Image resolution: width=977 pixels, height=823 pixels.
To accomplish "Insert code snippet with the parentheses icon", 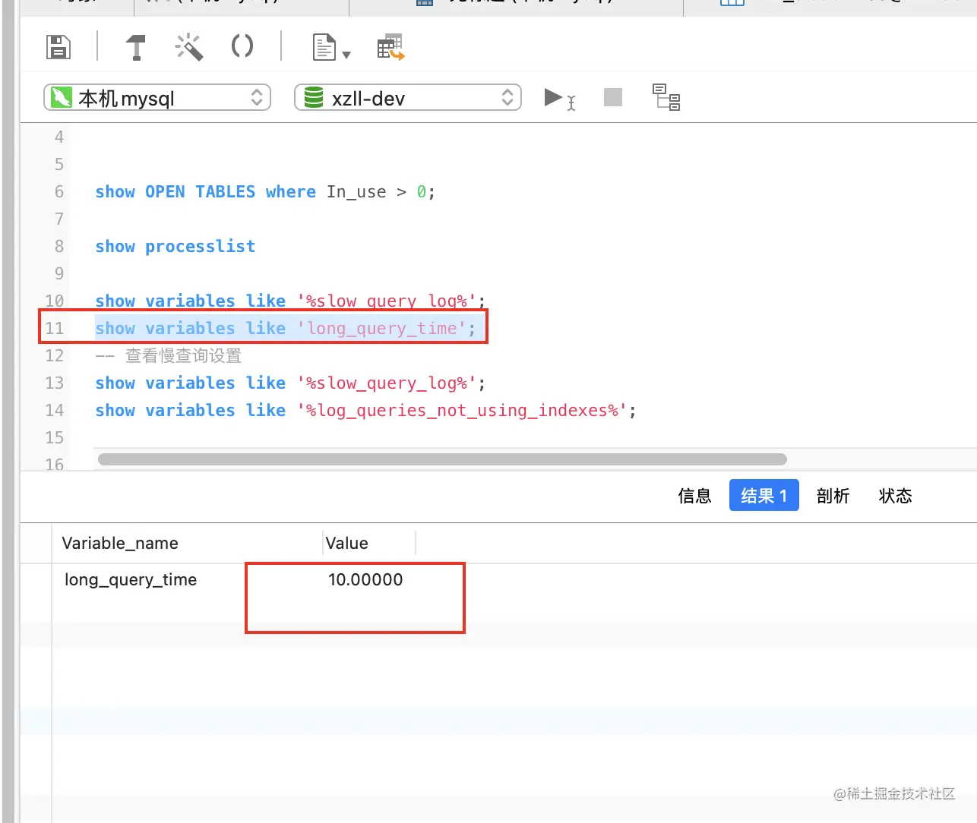I will (242, 46).
